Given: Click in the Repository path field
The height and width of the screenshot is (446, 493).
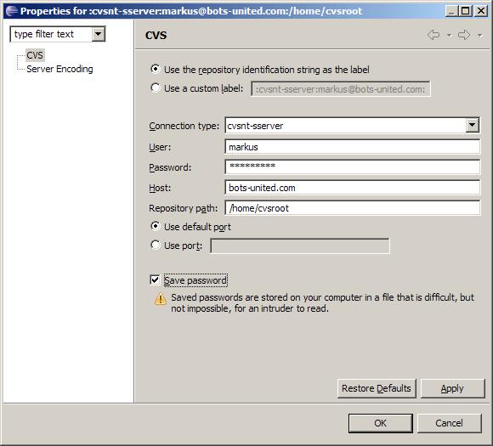Looking at the screenshot, I should coord(353,208).
